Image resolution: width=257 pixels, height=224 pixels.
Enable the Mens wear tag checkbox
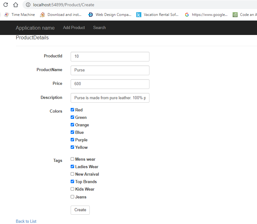[x=72, y=159]
